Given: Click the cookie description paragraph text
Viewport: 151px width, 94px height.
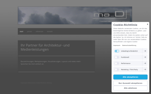Looking at the screenshot, I should [x=130, y=35].
